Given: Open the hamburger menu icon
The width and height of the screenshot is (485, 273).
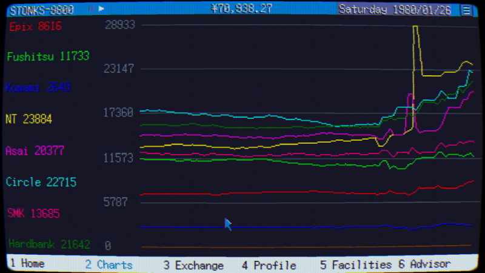Looking at the screenshot, I should coord(466,9).
